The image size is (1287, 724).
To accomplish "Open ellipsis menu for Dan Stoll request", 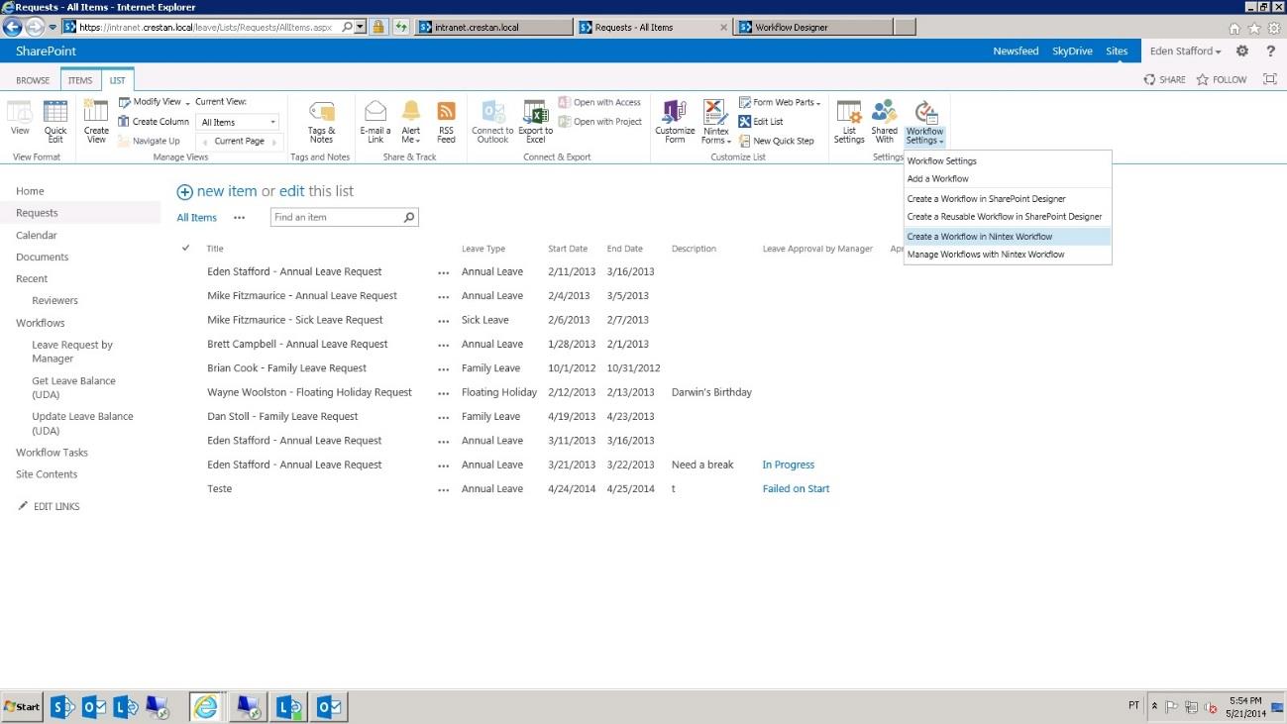I will (x=443, y=417).
